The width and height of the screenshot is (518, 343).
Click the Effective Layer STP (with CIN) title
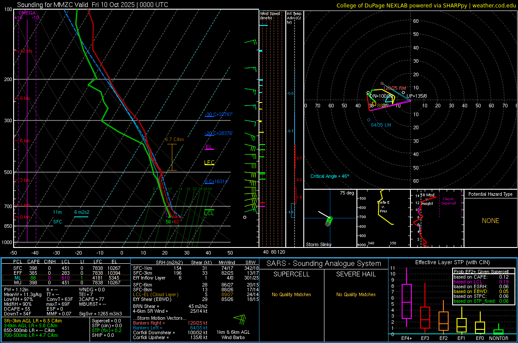452,262
